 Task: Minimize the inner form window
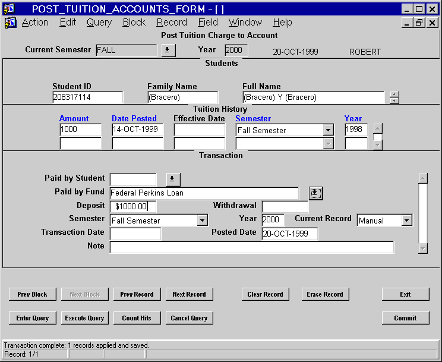pyautogui.click(x=406, y=23)
